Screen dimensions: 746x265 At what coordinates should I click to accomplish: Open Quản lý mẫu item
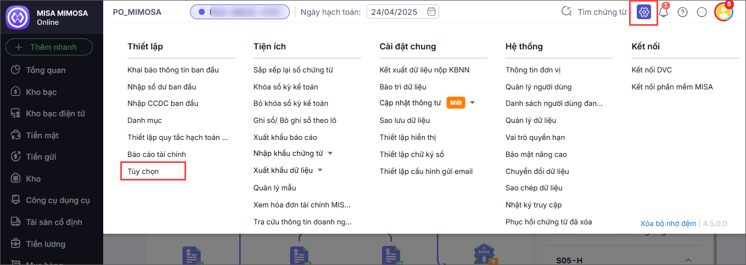tap(274, 188)
